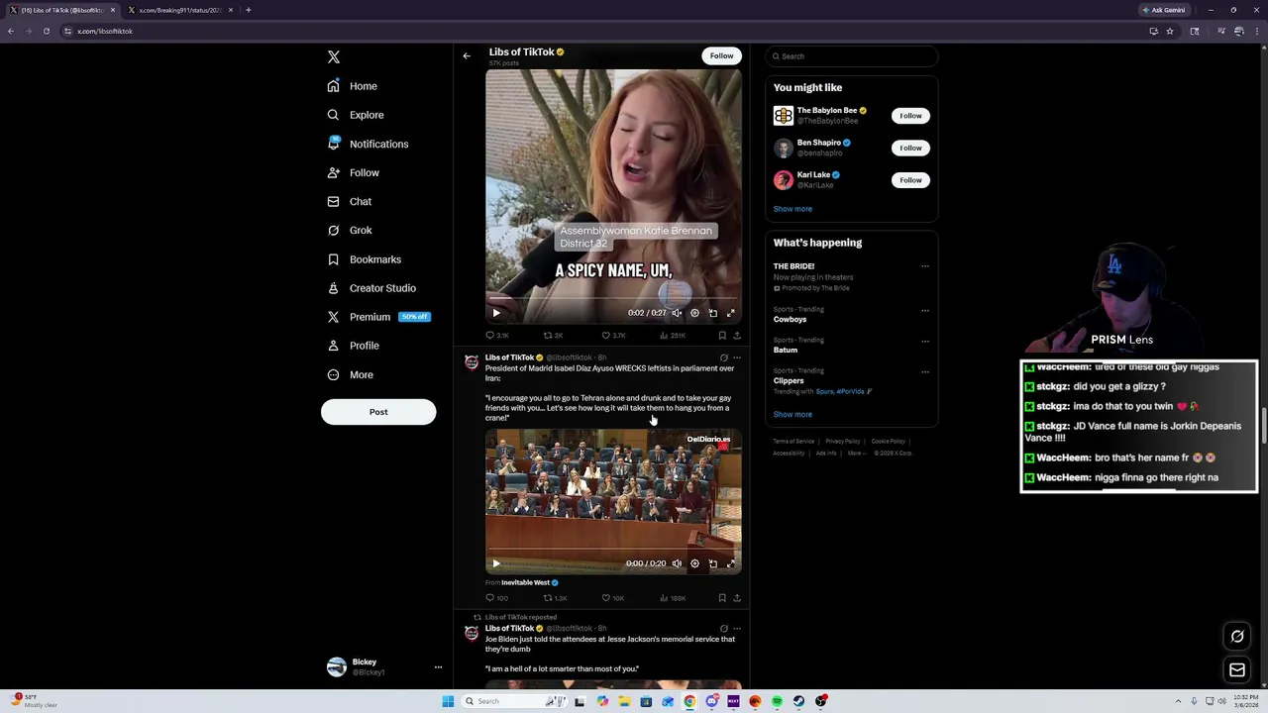The image size is (1268, 713).
Task: Seek in Katie Brennan video progress bar
Action: click(x=613, y=298)
